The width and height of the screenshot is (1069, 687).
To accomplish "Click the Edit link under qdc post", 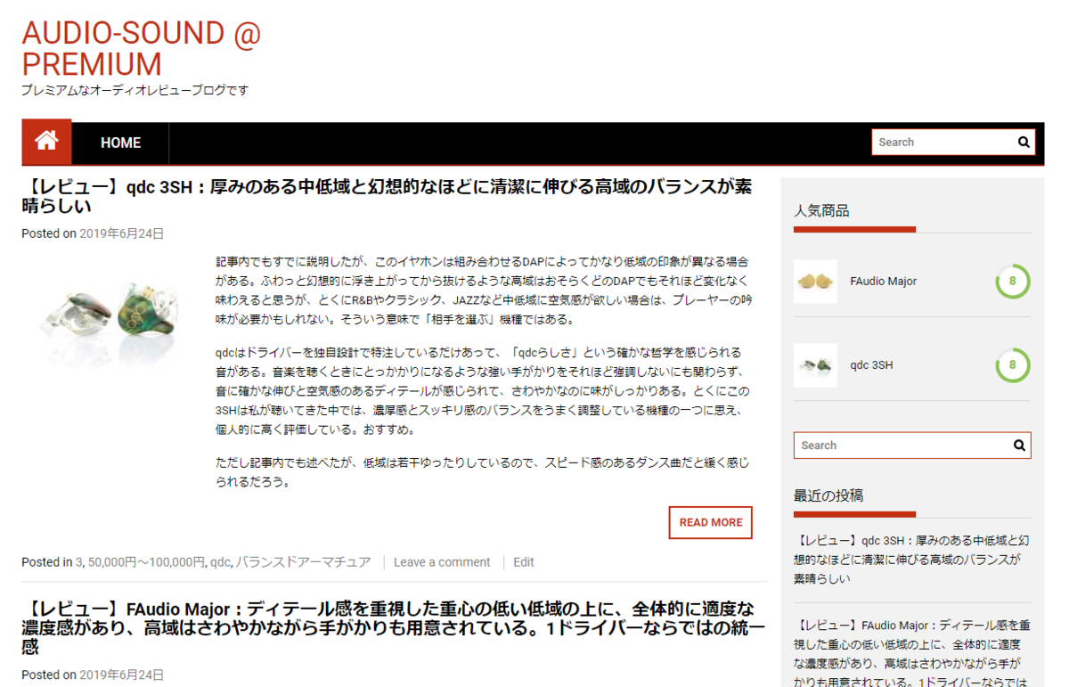I will click(x=524, y=562).
